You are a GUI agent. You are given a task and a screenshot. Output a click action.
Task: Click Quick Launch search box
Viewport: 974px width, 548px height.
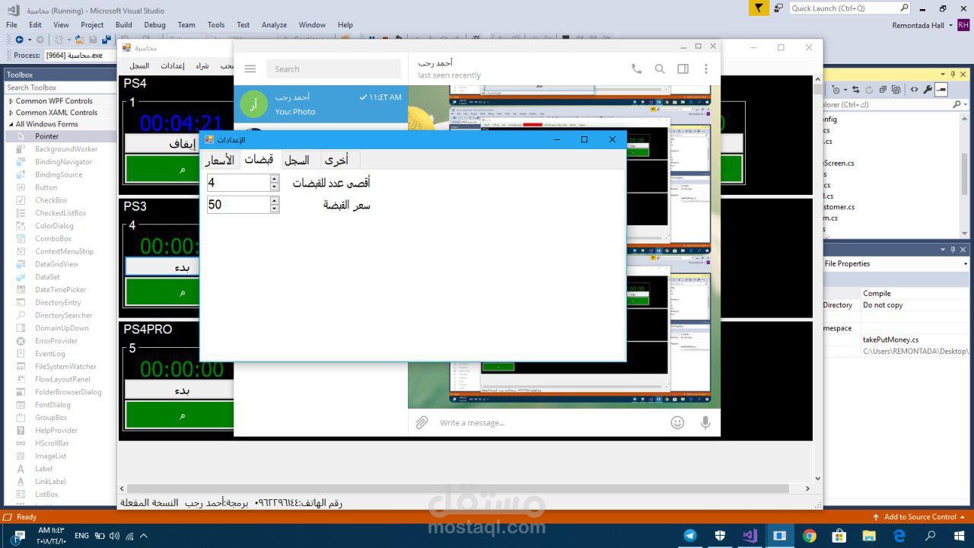[849, 8]
